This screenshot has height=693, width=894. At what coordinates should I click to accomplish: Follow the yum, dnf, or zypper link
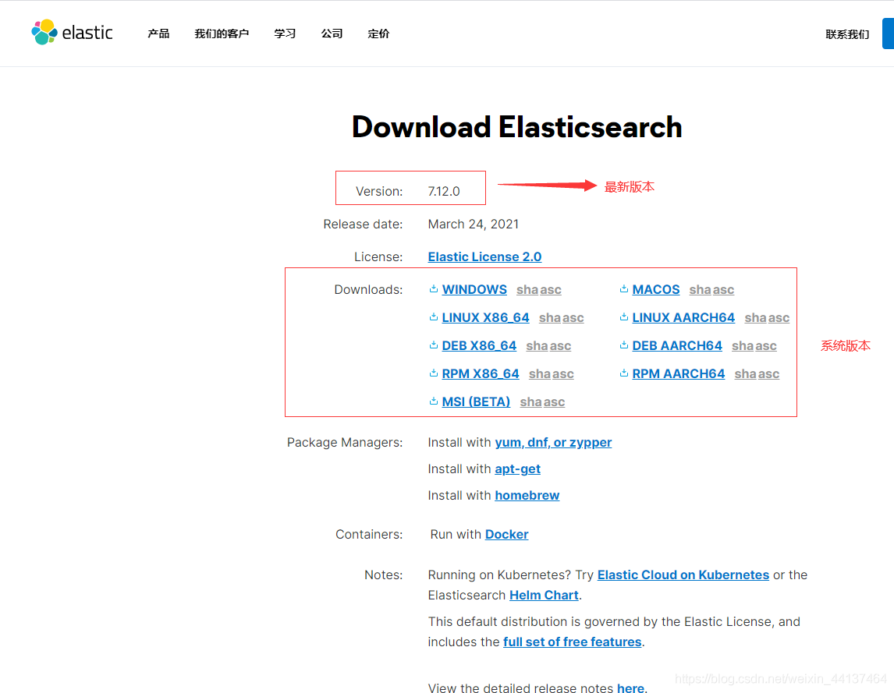tap(553, 442)
